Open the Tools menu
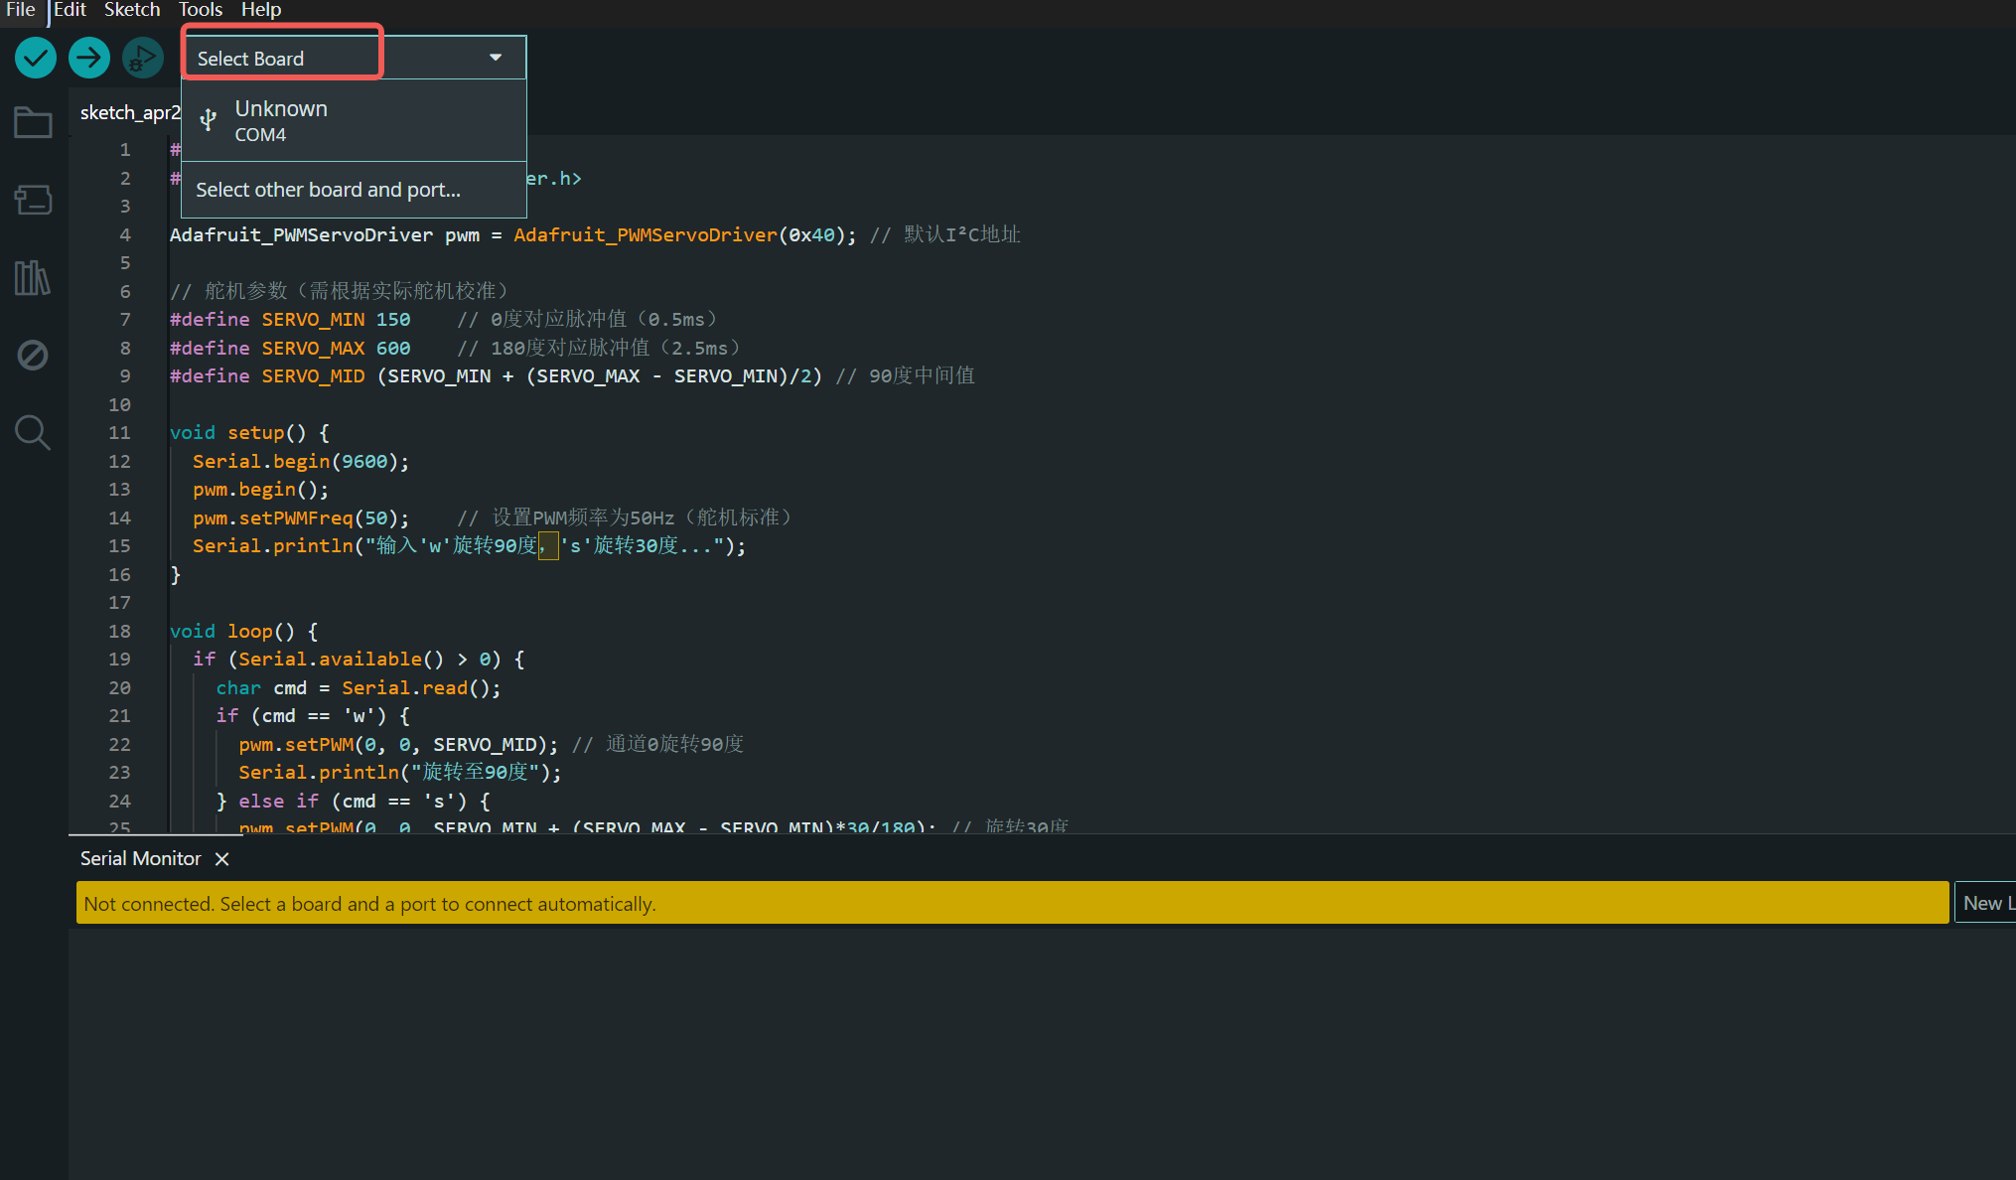This screenshot has width=2016, height=1180. coord(201,10)
